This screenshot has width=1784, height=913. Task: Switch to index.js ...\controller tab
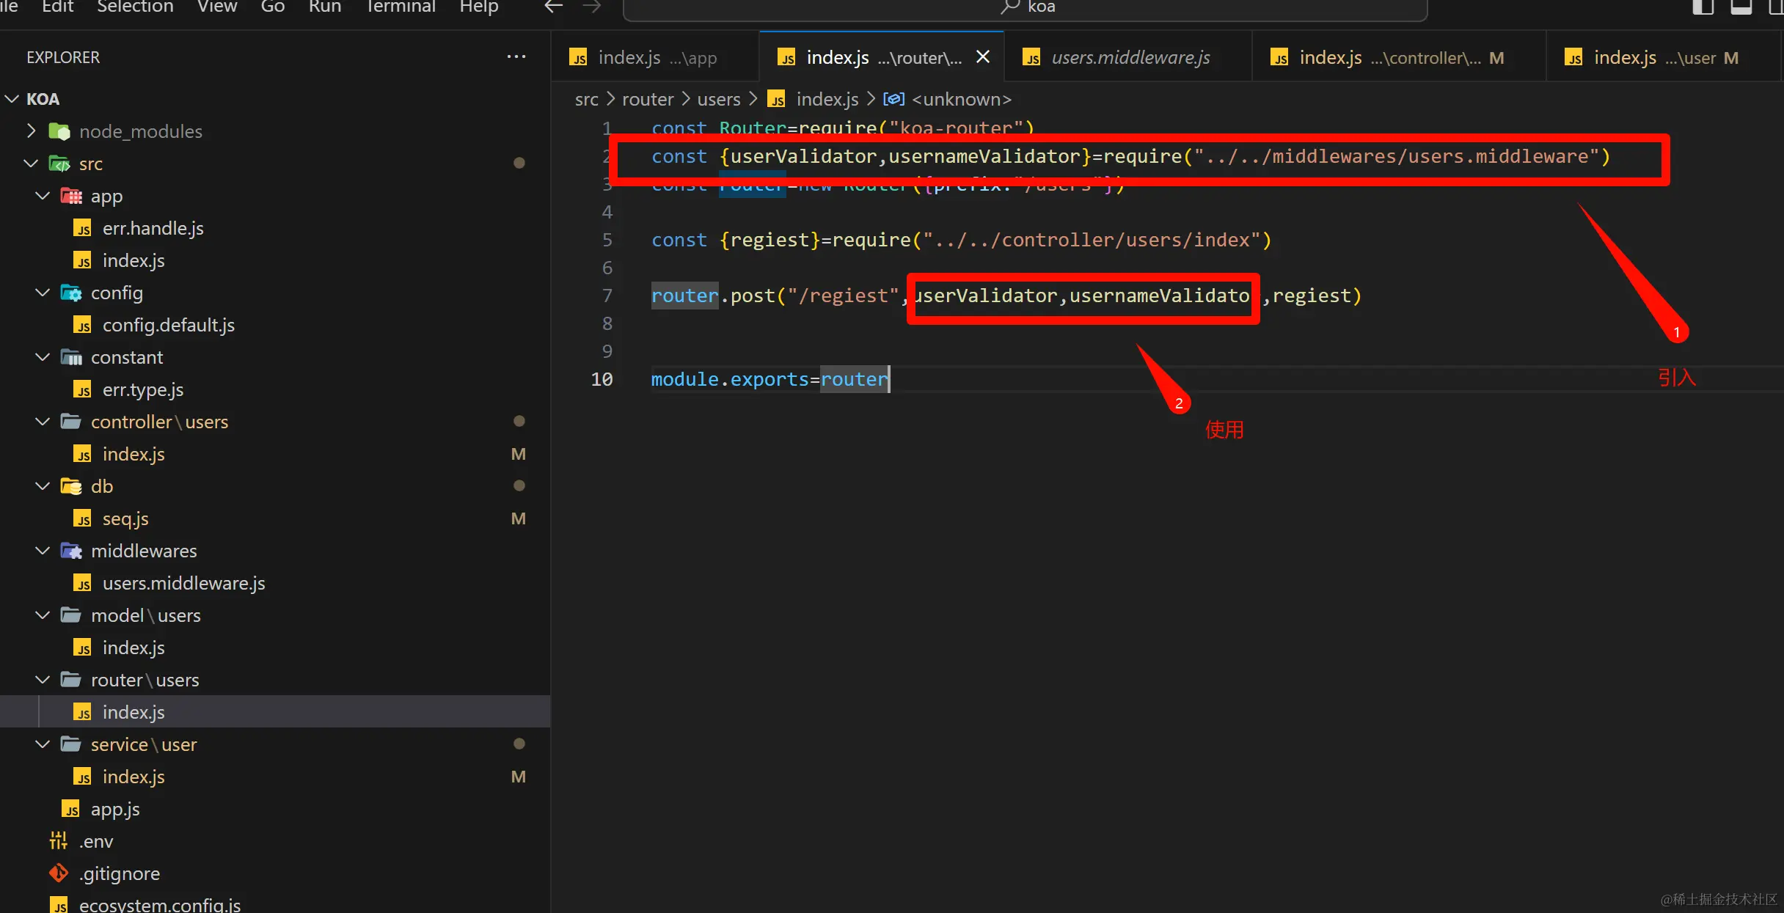pyautogui.click(x=1400, y=57)
